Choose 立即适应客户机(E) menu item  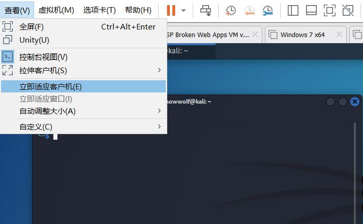click(x=83, y=86)
